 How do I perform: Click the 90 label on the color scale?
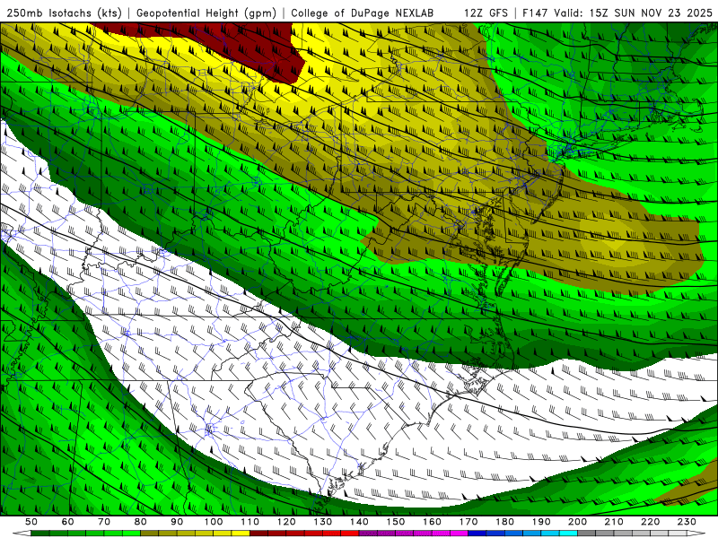click(x=177, y=522)
